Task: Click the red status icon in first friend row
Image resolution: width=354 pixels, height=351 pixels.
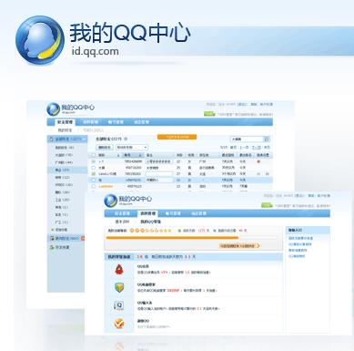Action: [258, 161]
